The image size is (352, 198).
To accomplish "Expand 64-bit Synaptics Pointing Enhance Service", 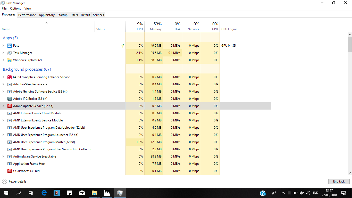I will pos(3,77).
